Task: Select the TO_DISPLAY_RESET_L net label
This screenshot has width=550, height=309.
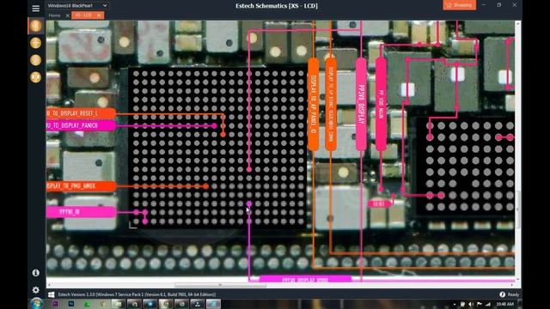Action: tap(81, 113)
